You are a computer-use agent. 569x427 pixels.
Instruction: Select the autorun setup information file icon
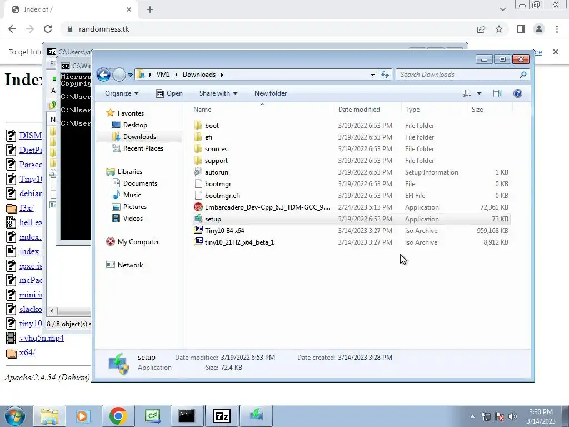tap(198, 172)
